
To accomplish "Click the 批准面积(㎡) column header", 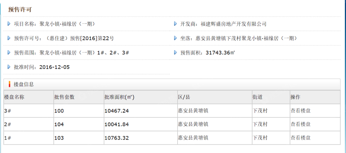I will pyautogui.click(x=120, y=97).
